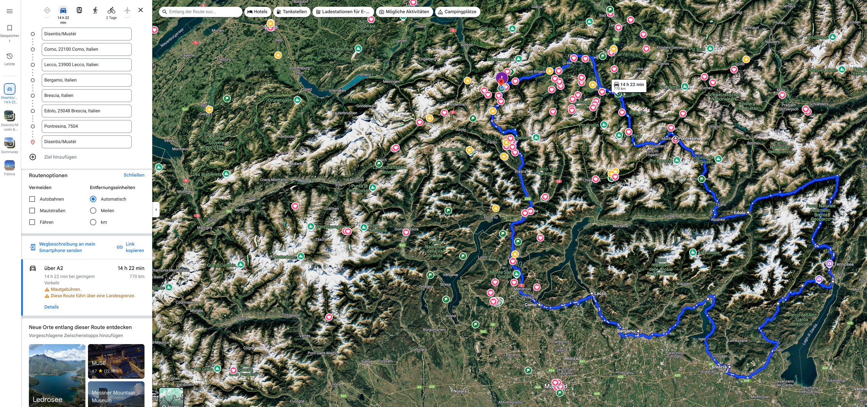
Task: Open the Ledrosee suggestion thumbnail
Action: click(x=57, y=375)
